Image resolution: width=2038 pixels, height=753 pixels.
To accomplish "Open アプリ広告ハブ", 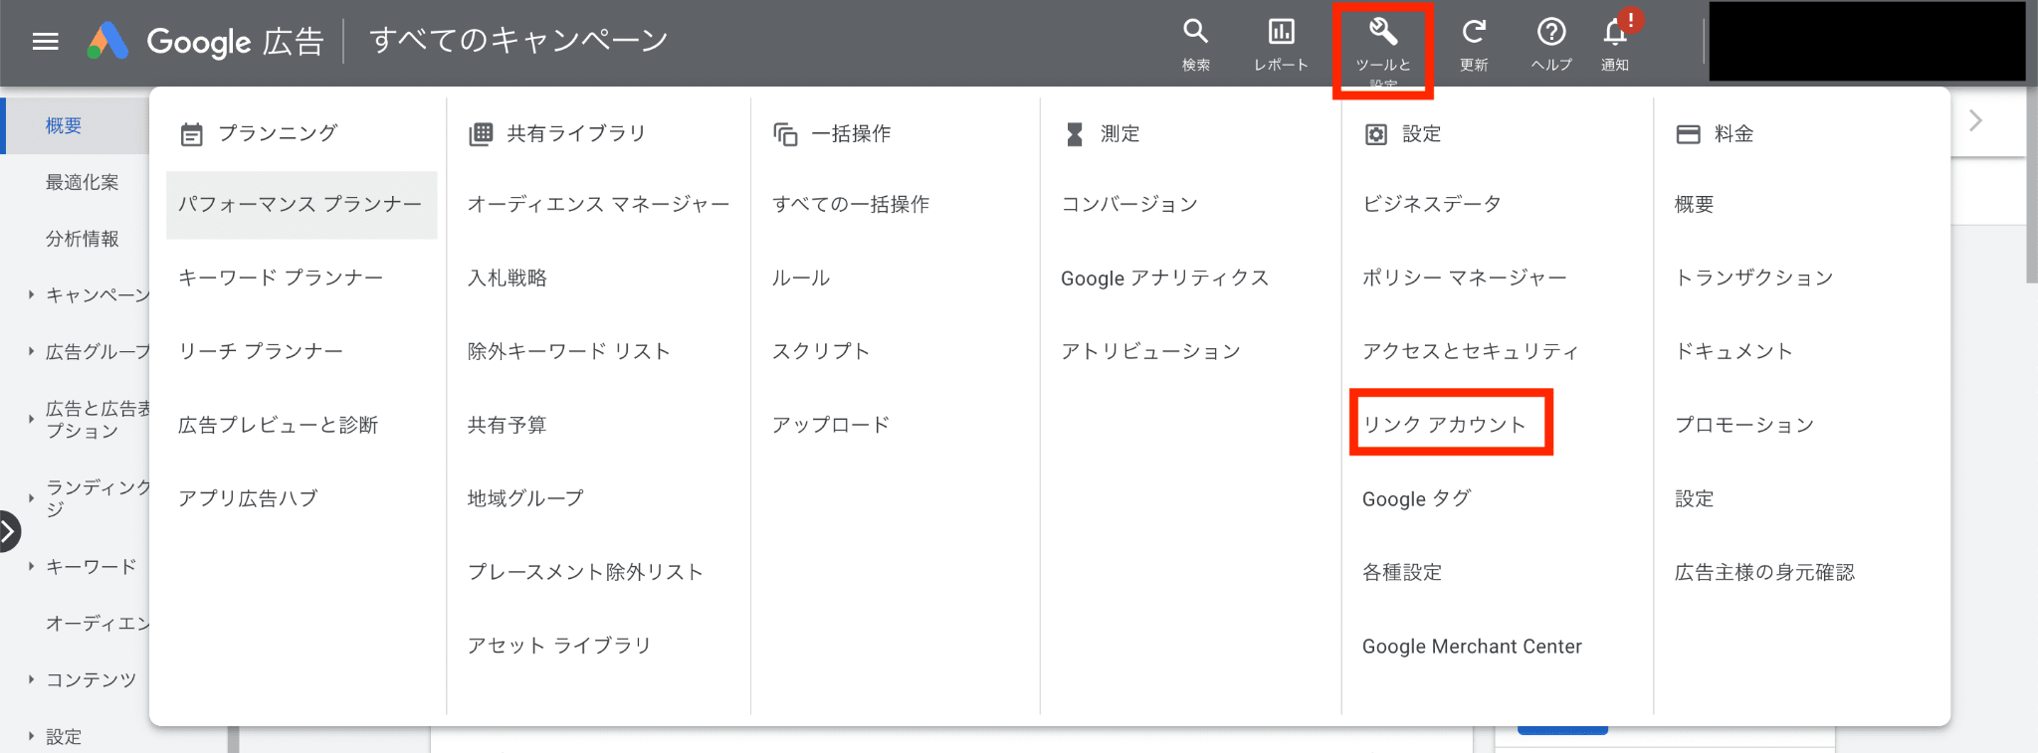I will tap(248, 498).
